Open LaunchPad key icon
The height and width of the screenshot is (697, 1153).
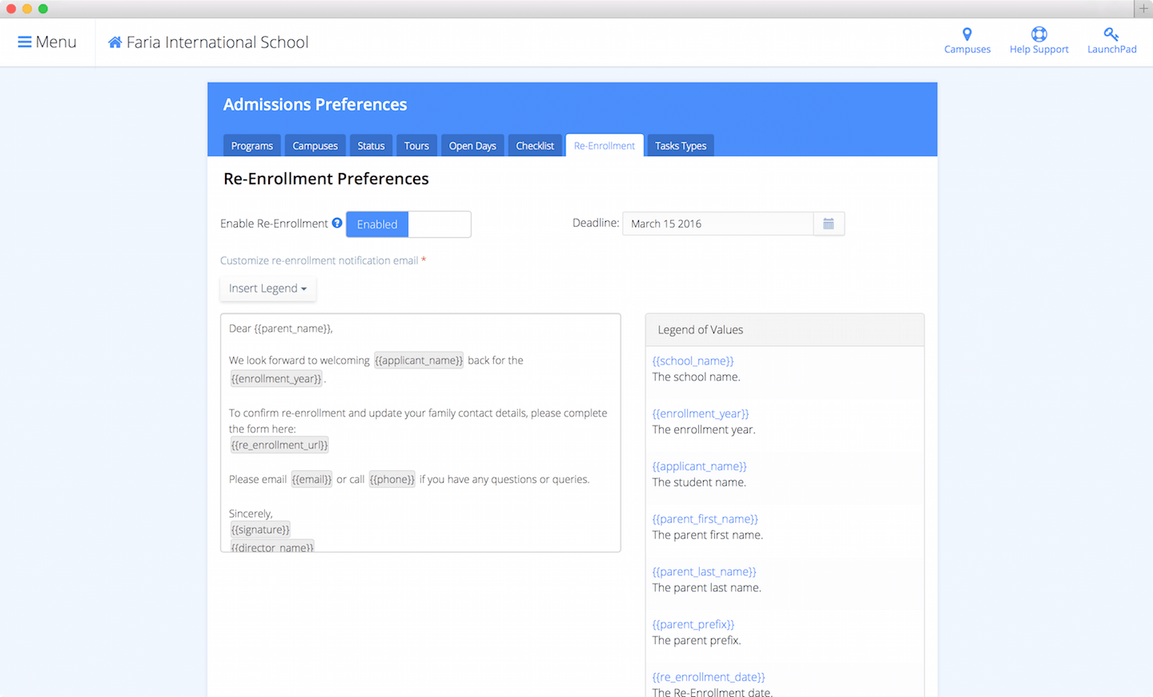(x=1111, y=34)
